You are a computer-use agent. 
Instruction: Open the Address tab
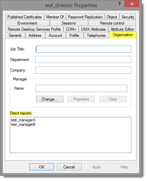tap(35, 35)
